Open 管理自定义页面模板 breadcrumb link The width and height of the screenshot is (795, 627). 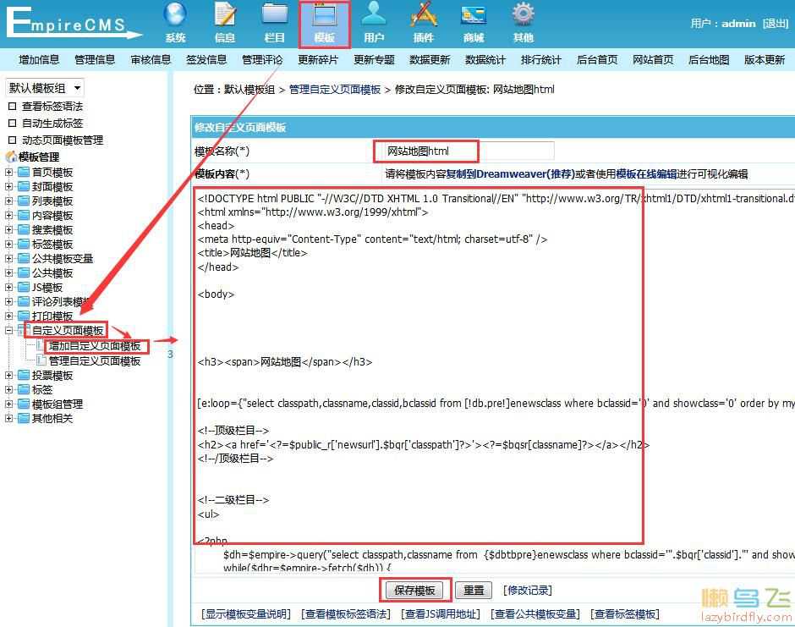(x=335, y=90)
